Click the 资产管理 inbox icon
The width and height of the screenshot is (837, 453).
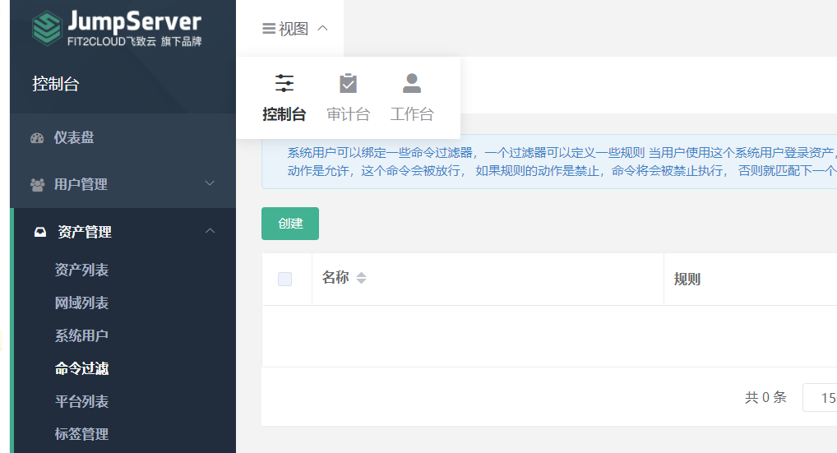(x=40, y=232)
